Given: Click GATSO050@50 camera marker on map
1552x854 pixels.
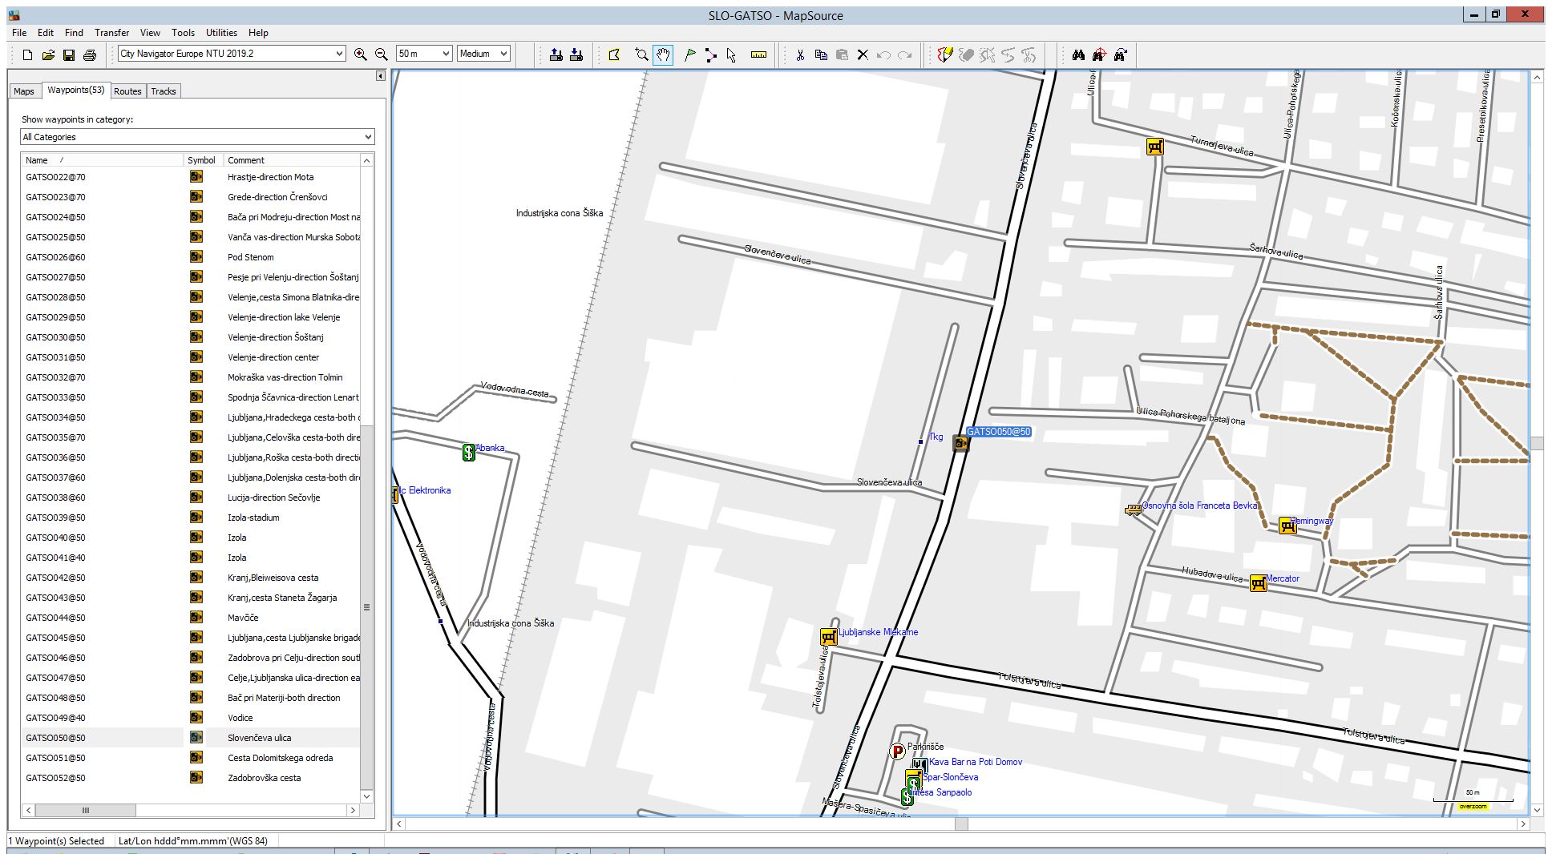Looking at the screenshot, I should click(x=960, y=442).
